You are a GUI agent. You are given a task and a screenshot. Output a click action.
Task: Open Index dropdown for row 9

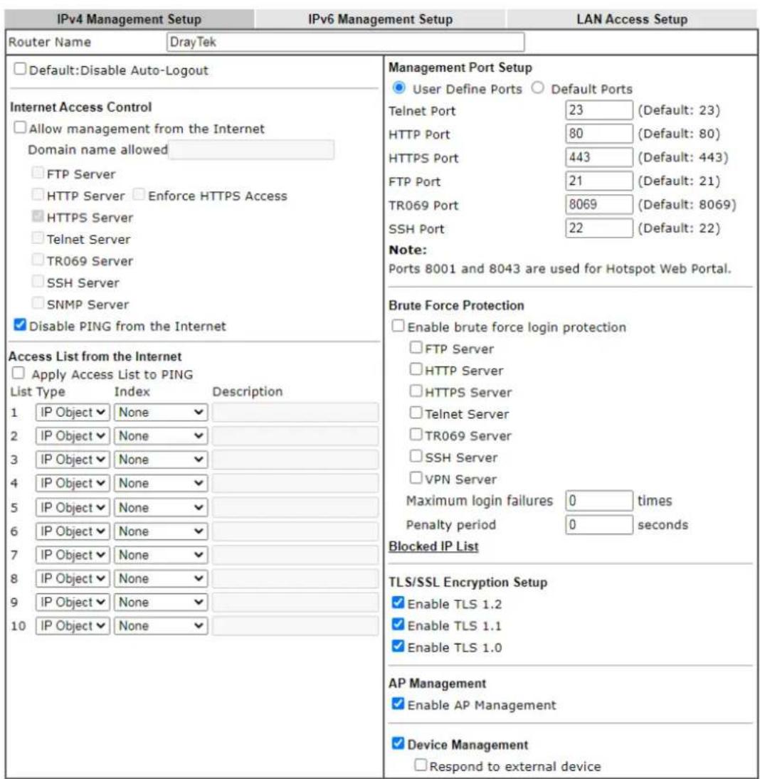pos(161,602)
